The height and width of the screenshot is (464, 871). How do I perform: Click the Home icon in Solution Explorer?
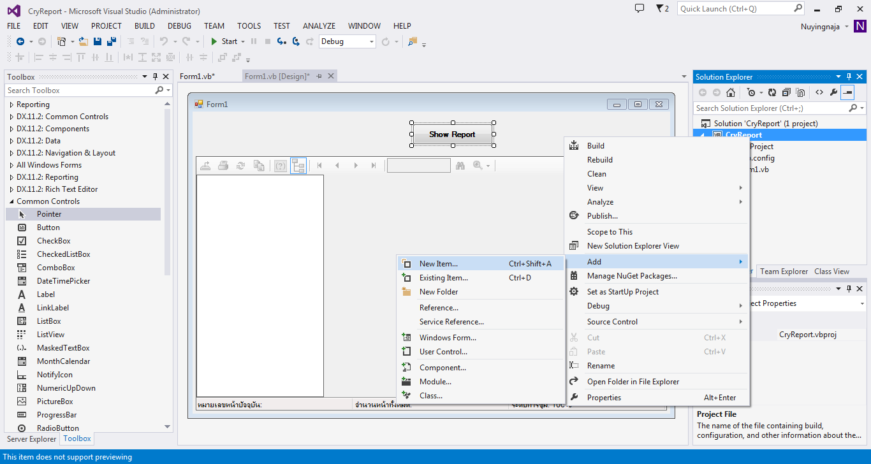tap(731, 92)
